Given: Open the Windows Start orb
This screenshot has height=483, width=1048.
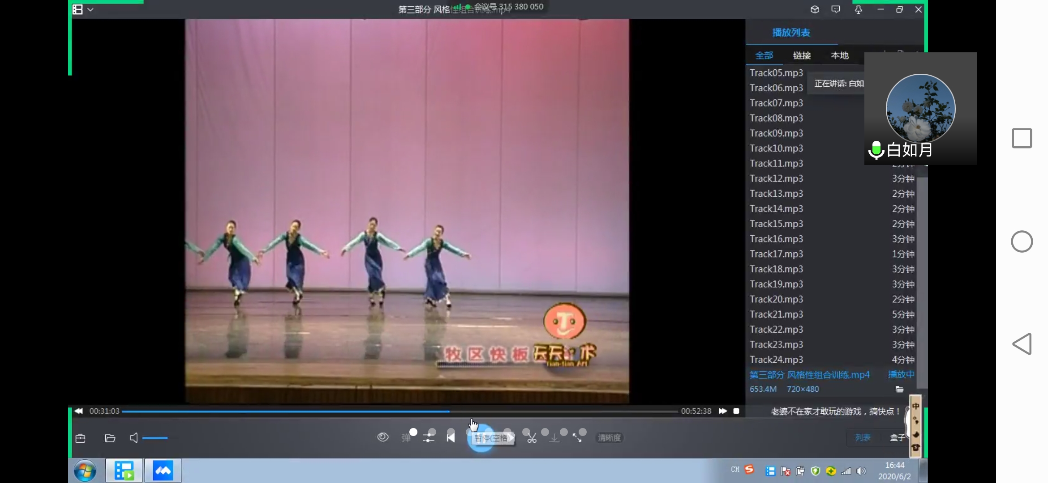Looking at the screenshot, I should (x=85, y=471).
